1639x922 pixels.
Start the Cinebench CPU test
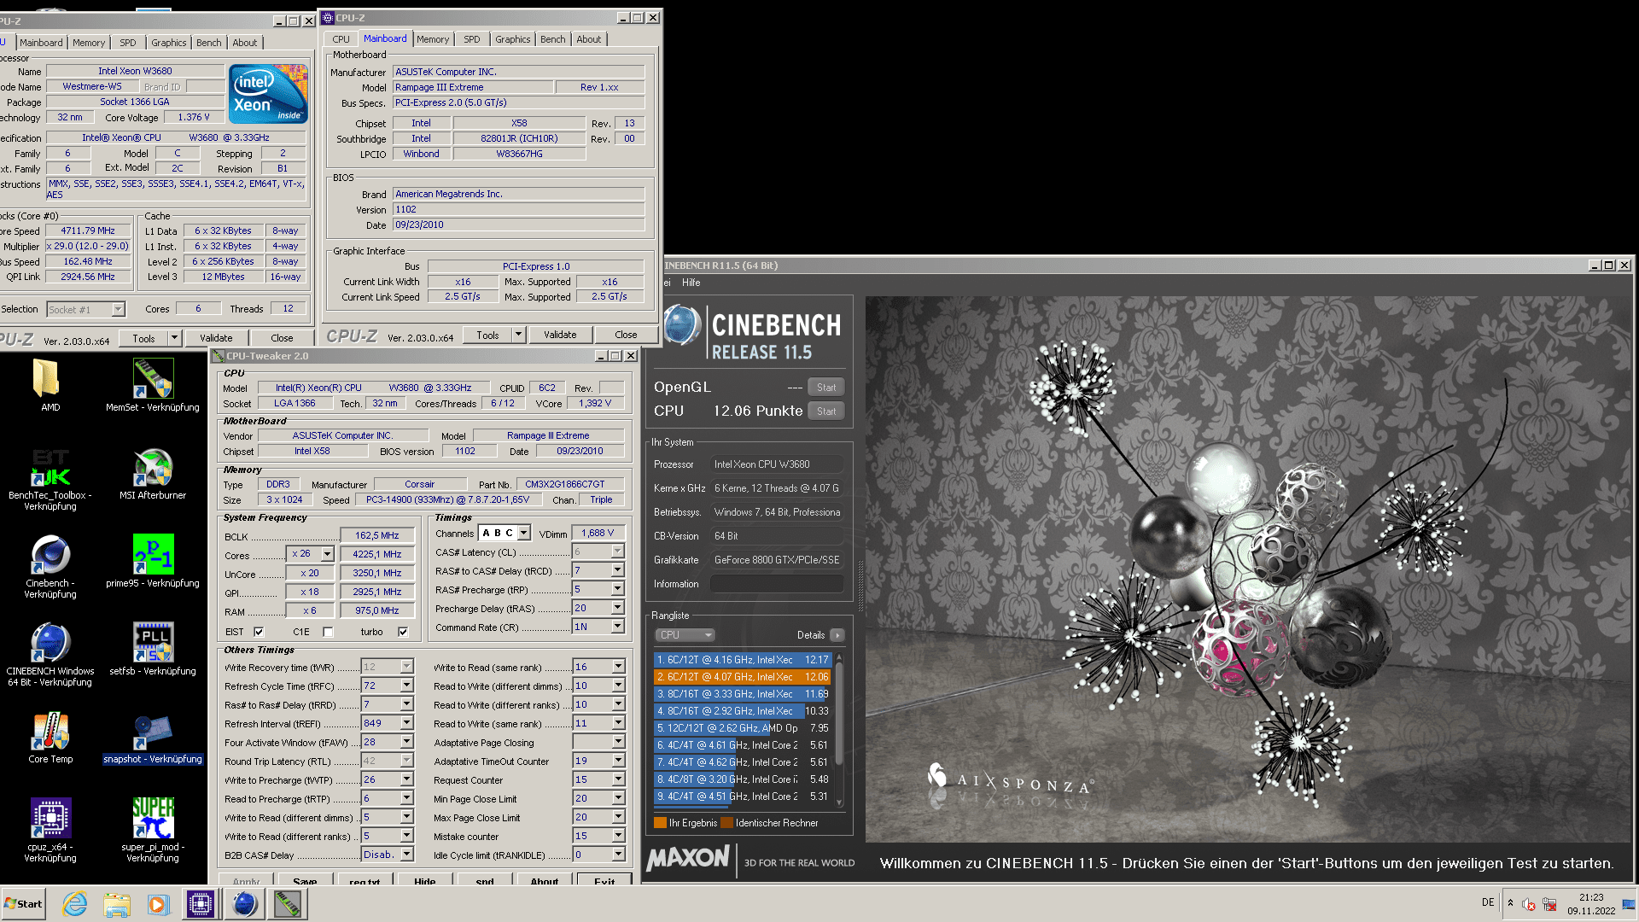(x=826, y=411)
